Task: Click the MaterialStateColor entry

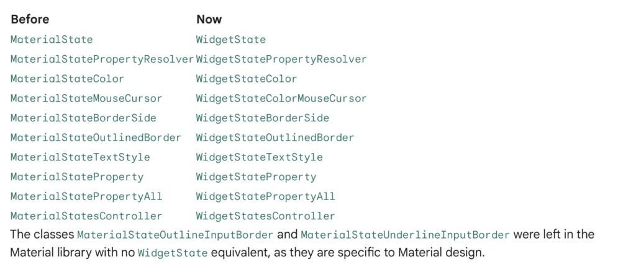Action: point(67,79)
